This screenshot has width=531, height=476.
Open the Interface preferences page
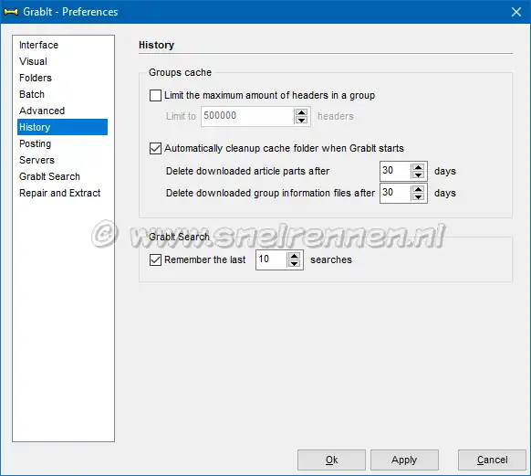click(x=38, y=45)
